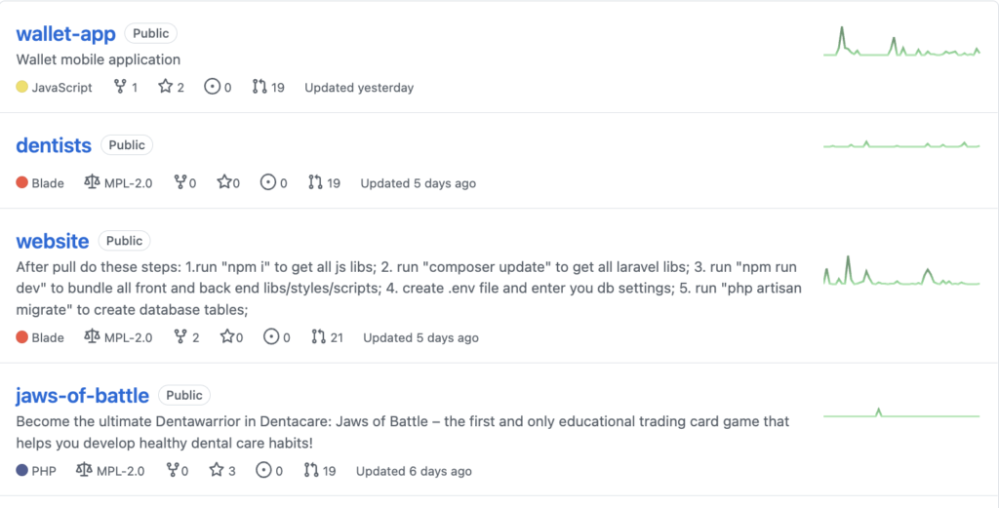Click the PHP language color dot

coord(21,470)
